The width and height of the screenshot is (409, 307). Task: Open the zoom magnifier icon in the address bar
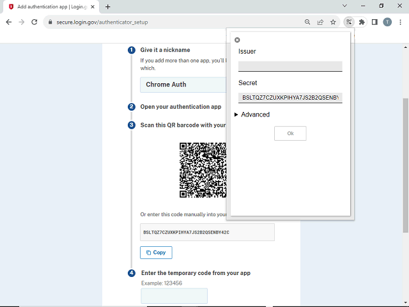click(307, 22)
